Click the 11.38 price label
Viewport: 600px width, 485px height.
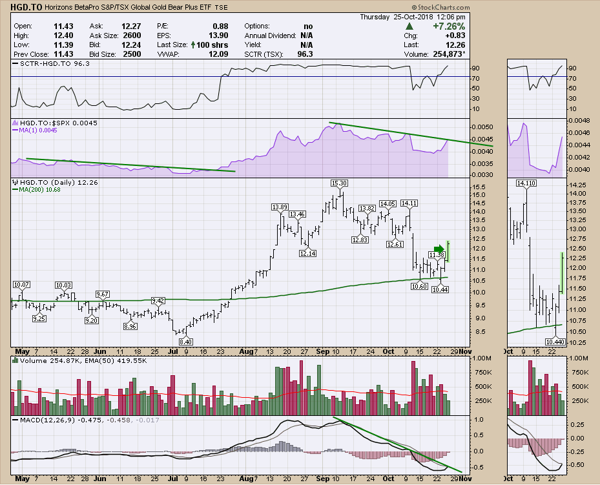coord(437,254)
